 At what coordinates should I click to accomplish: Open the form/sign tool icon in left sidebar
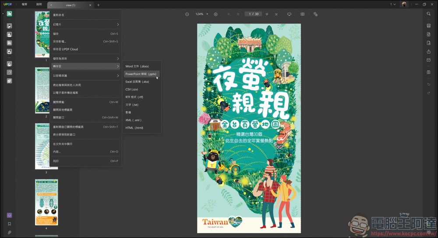point(9,52)
